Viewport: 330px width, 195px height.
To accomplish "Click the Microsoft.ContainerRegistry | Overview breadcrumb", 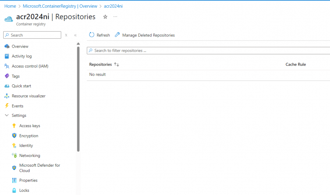I will (x=60, y=6).
